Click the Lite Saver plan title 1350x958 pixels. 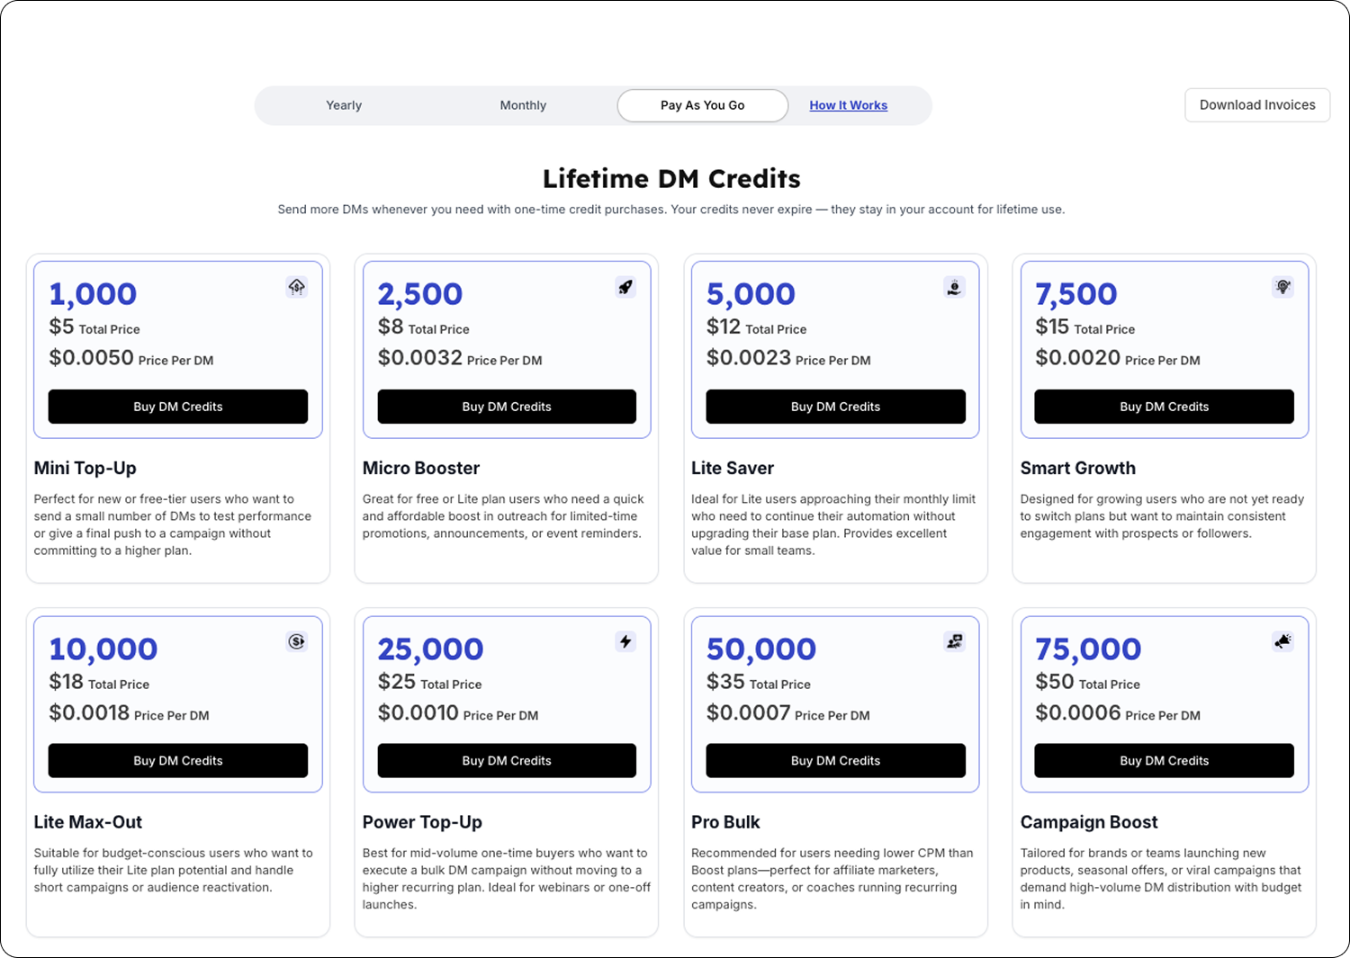[733, 468]
